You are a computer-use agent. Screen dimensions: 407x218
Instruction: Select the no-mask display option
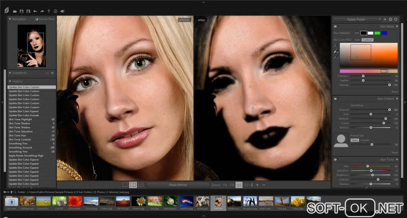[x=357, y=33]
